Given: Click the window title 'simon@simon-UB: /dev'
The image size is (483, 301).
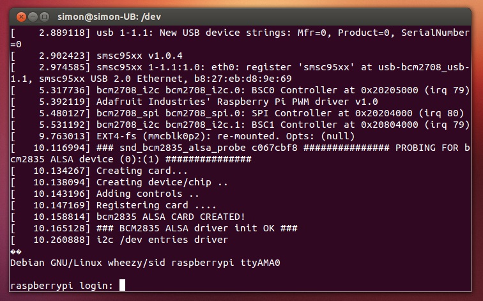Looking at the screenshot, I should pos(109,17).
